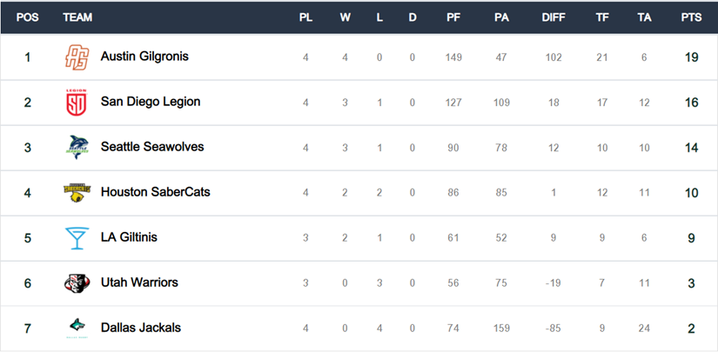Open the San Diego Legion team link
Viewport: 718px width, 352px height.
pos(151,102)
